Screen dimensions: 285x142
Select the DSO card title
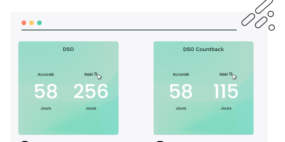[68, 49]
